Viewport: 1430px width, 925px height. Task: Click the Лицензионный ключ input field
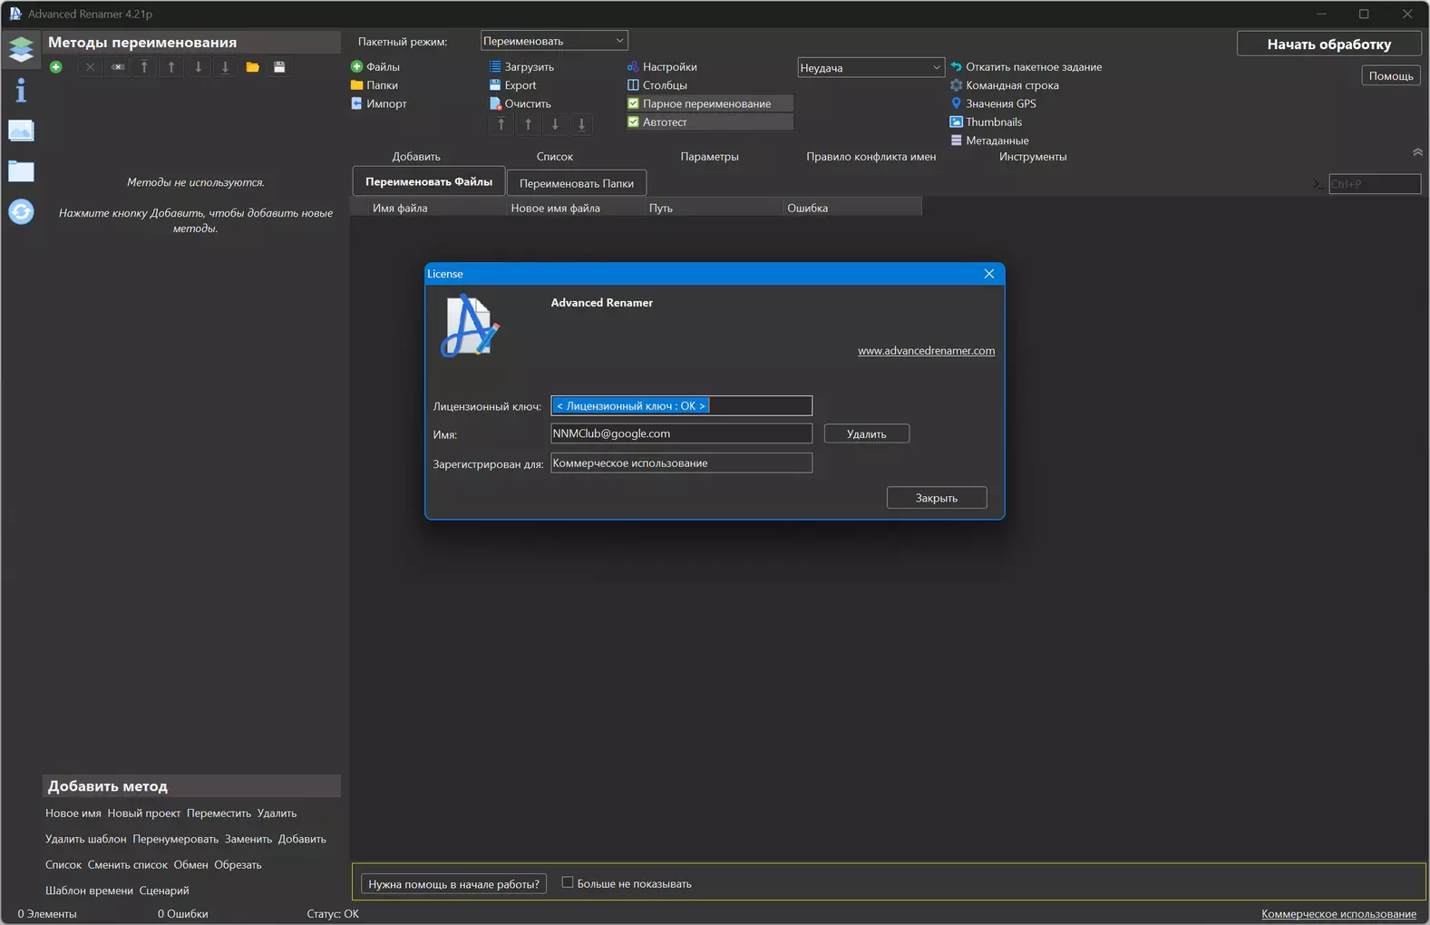click(681, 405)
